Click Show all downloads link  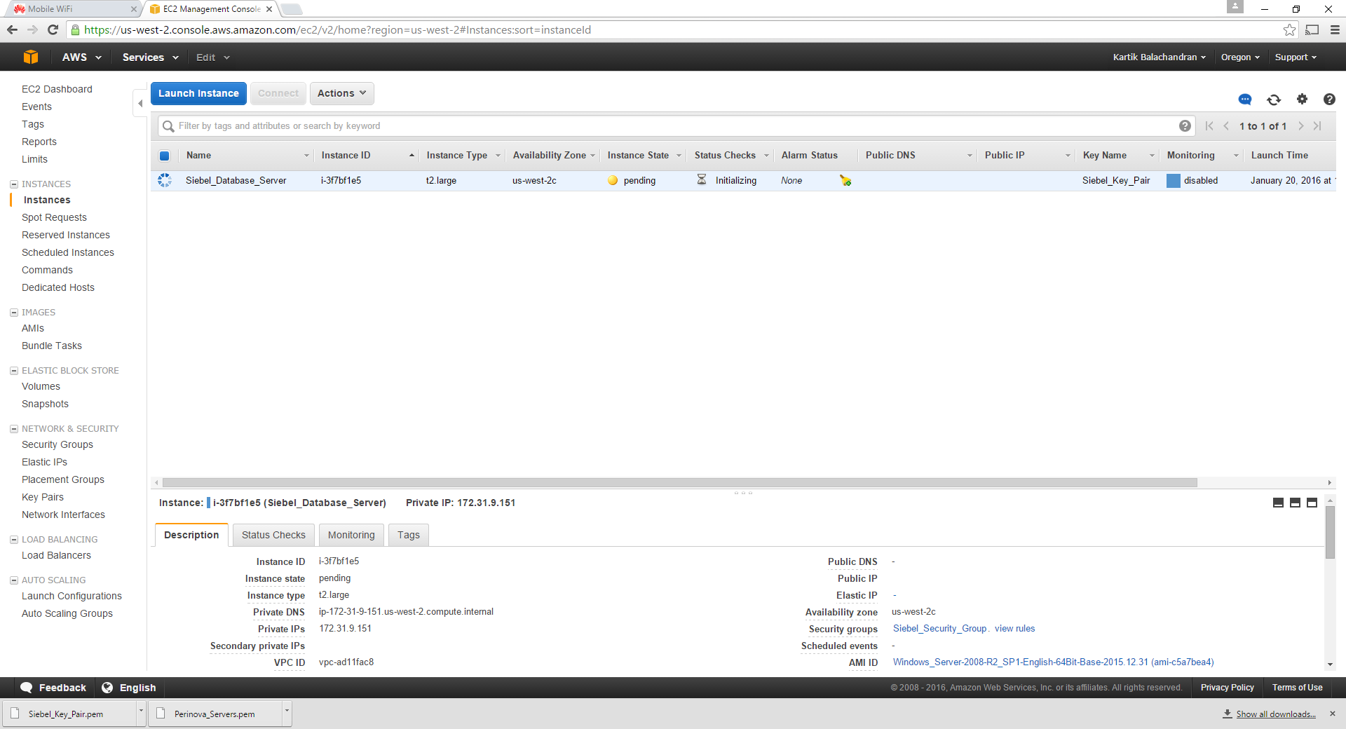[1276, 714]
